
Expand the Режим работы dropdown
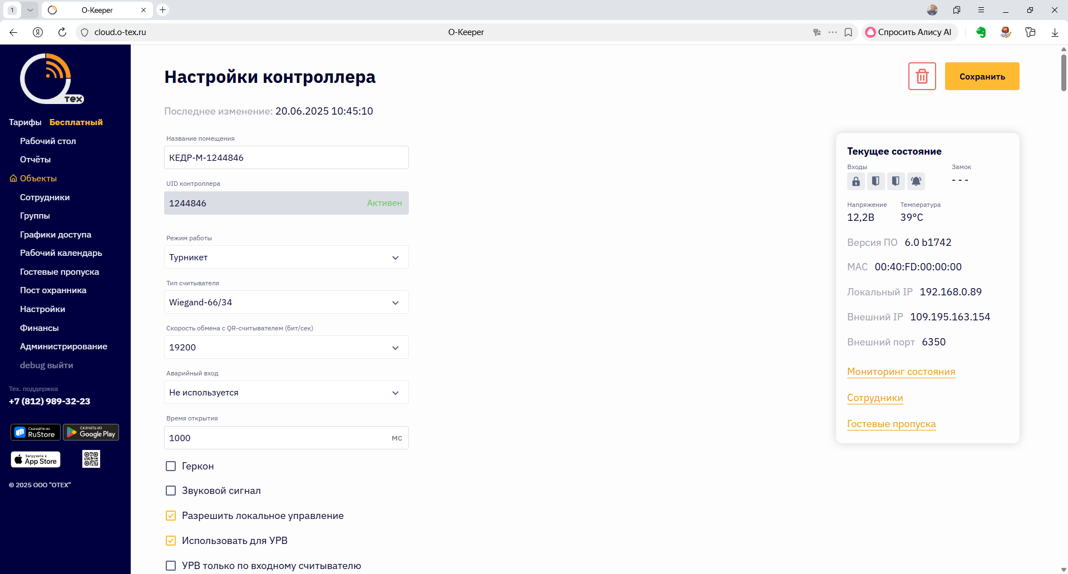tap(286, 258)
